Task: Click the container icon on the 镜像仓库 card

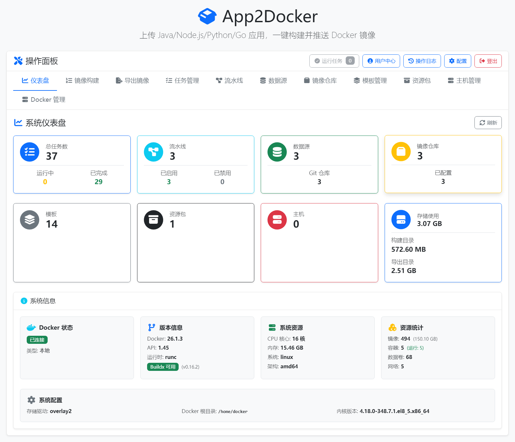Action: (401, 151)
